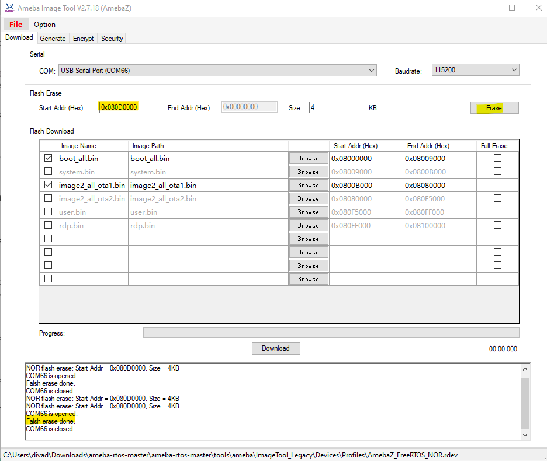Enable the rdp.bin image checkbox

(48, 225)
